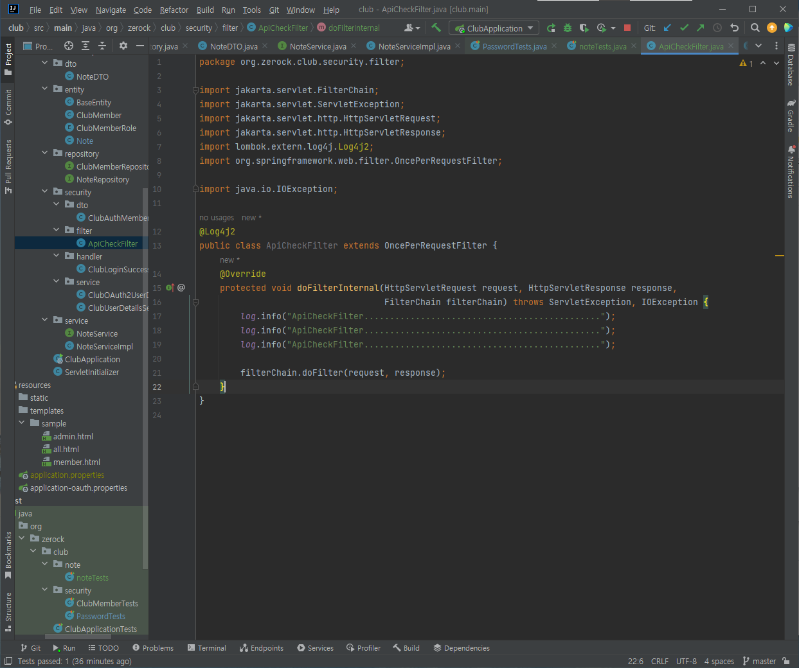Push commits with the green arrow icon
Viewport: 799px width, 668px height.
tap(701, 28)
